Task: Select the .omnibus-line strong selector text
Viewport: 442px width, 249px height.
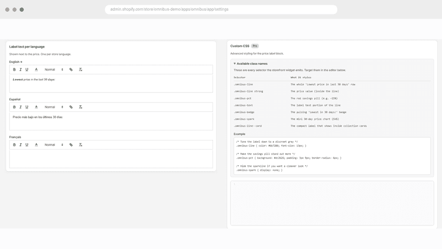Action: [248, 91]
